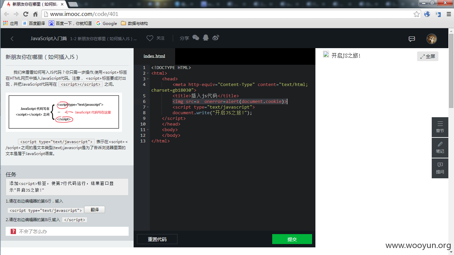Image resolution: width=454 pixels, height=255 pixels.
Task: Click the <title>插入js代码</title> line
Action: [206, 96]
